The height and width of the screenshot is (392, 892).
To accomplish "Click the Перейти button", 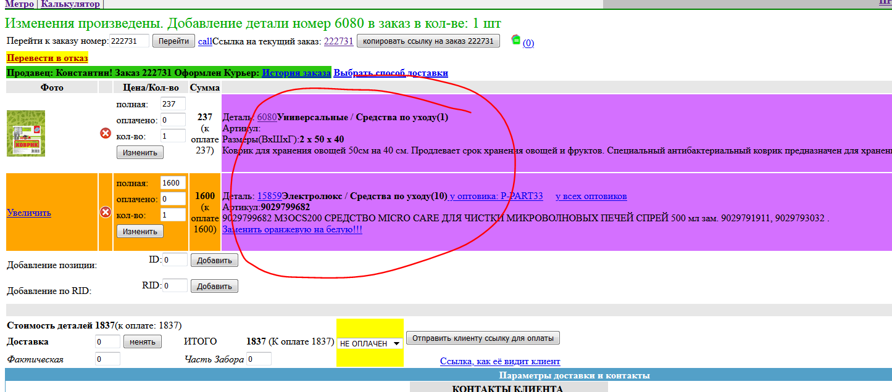I will pos(173,43).
